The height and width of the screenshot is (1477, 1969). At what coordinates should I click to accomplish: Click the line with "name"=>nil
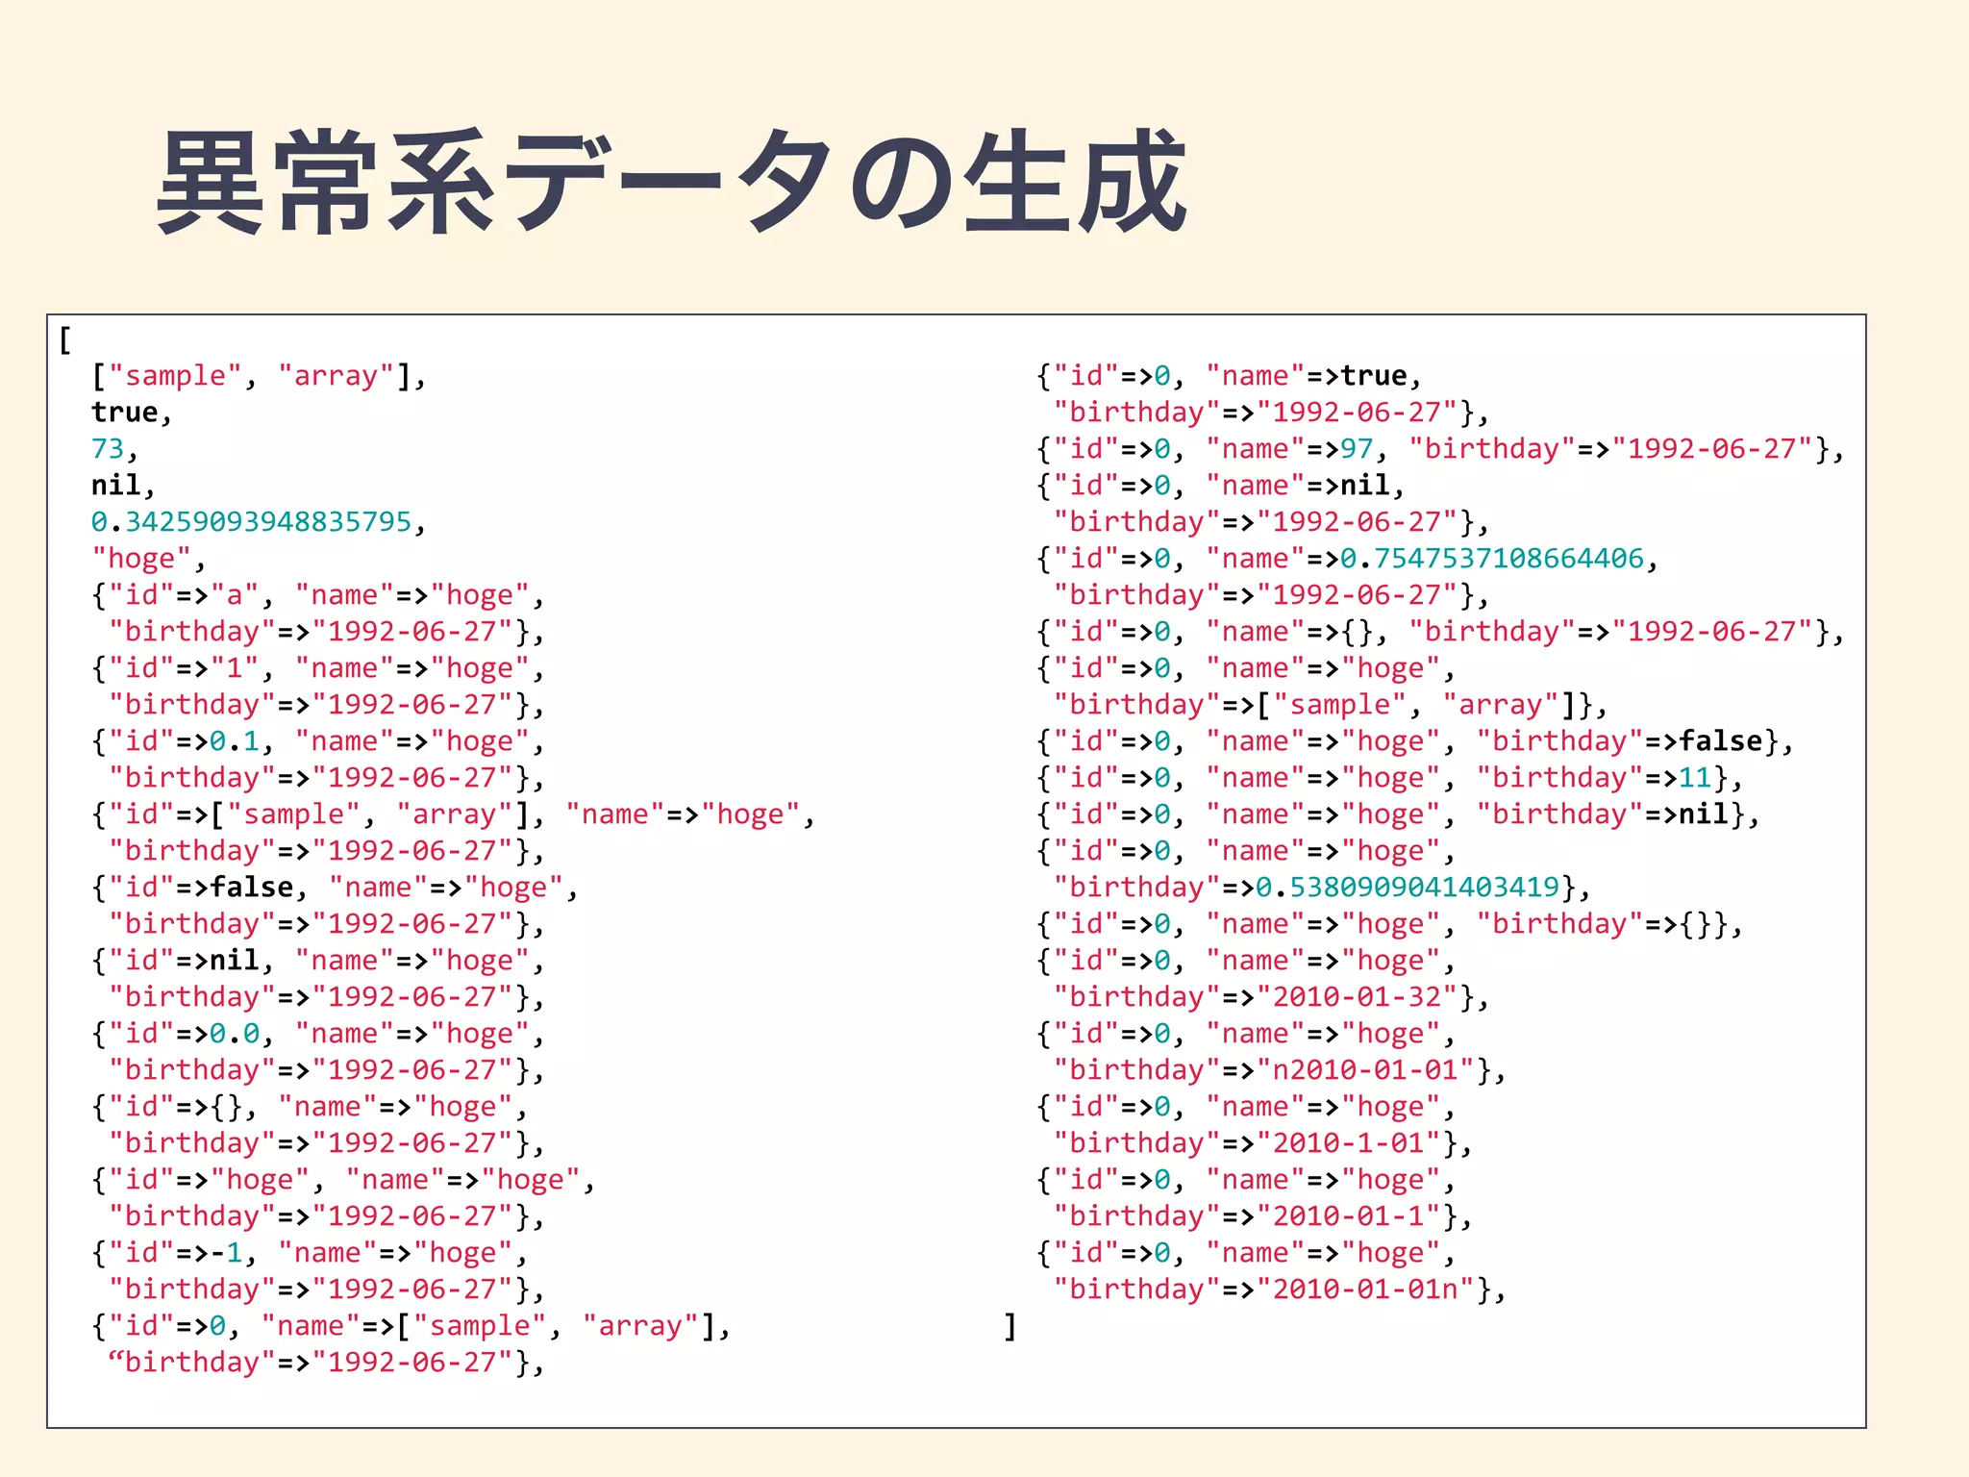click(x=1221, y=486)
